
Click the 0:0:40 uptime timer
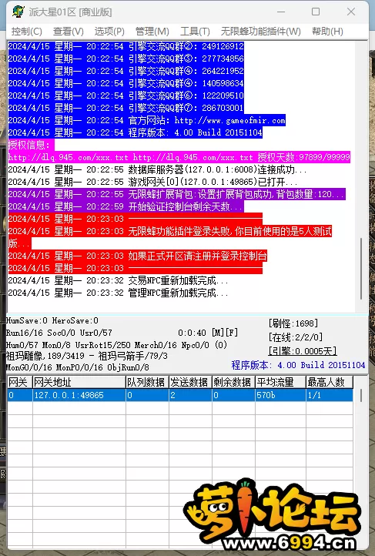pyautogui.click(x=192, y=333)
